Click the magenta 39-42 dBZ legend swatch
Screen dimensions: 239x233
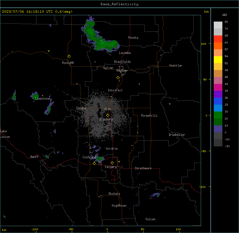(x=218, y=87)
